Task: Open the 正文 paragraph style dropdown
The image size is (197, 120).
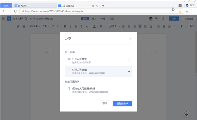Action: coord(114,26)
